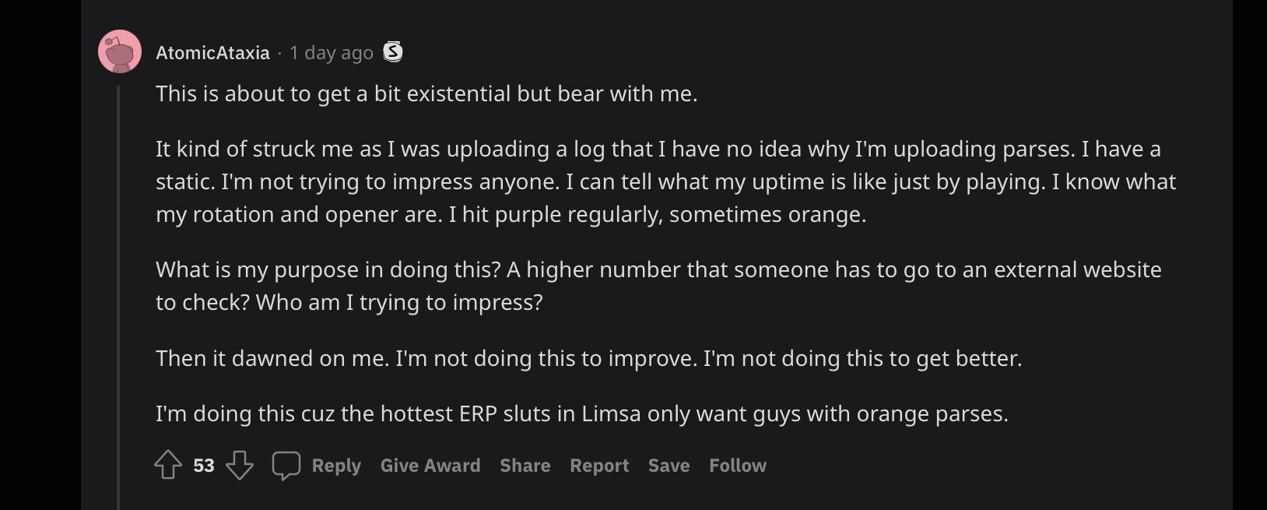Downvote the AtomicAtaxia comment
This screenshot has height=510, width=1267.
tap(240, 466)
